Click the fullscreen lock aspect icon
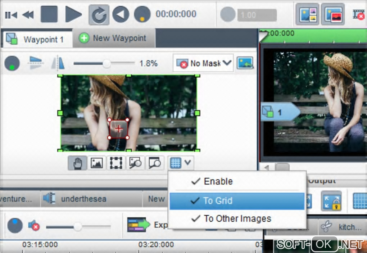This screenshot has width=367, height=253. (331, 201)
